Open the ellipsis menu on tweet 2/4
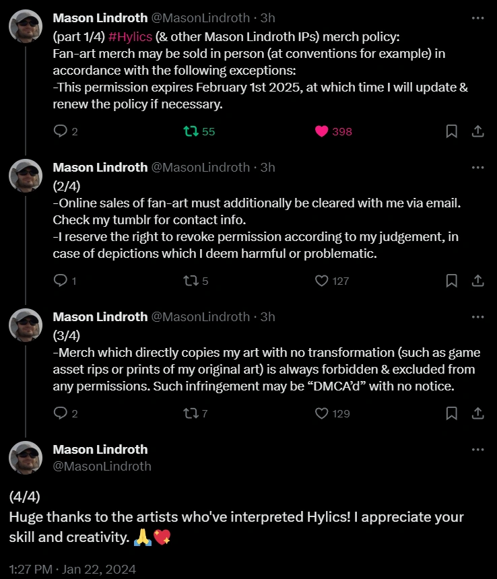This screenshot has height=579, width=497. [478, 167]
